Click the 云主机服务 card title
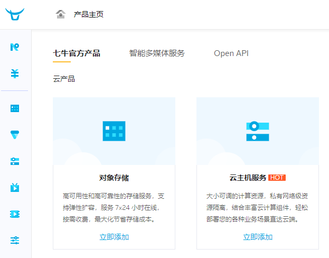This screenshot has height=258, width=329. 248,178
